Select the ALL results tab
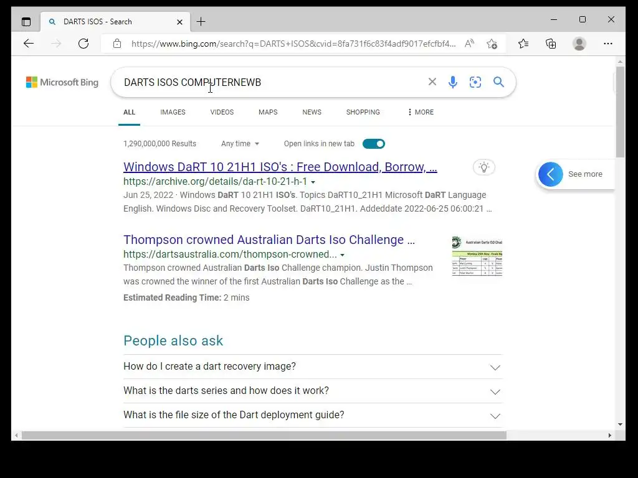The image size is (638, 478). pos(130,112)
